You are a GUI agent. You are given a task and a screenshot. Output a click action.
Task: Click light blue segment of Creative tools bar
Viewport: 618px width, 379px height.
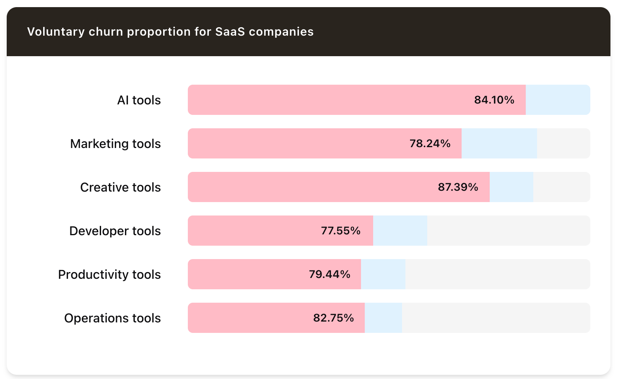511,187
